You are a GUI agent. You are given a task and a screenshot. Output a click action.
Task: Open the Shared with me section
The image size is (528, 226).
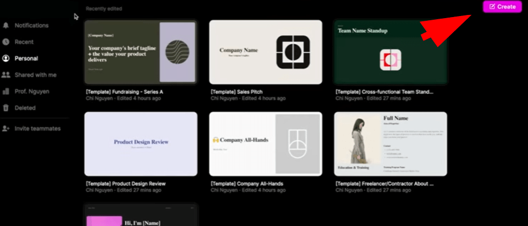tap(36, 75)
